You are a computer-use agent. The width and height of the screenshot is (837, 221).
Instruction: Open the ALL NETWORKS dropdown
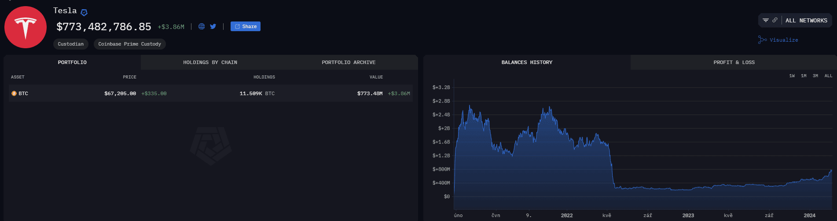point(806,21)
